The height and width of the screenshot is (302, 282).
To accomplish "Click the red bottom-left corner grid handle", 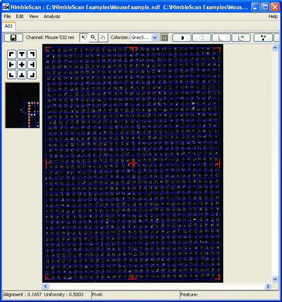I will [48, 277].
